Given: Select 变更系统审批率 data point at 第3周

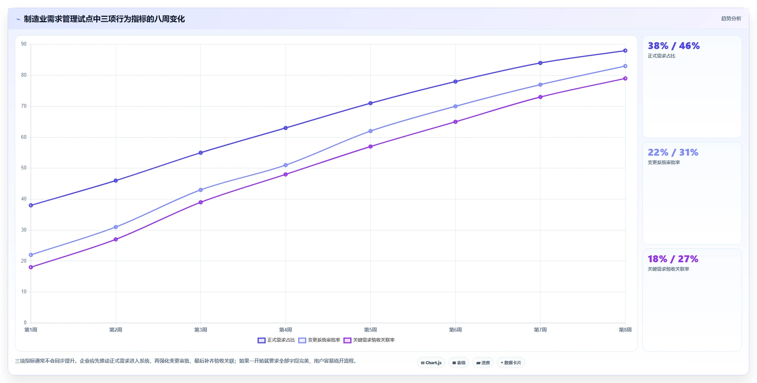Looking at the screenshot, I should click(201, 190).
